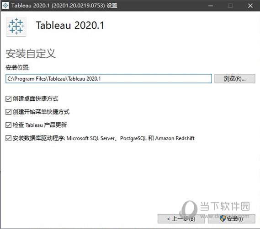The image size is (260, 229).
Task: Click the install location path field
Action: (x=109, y=79)
